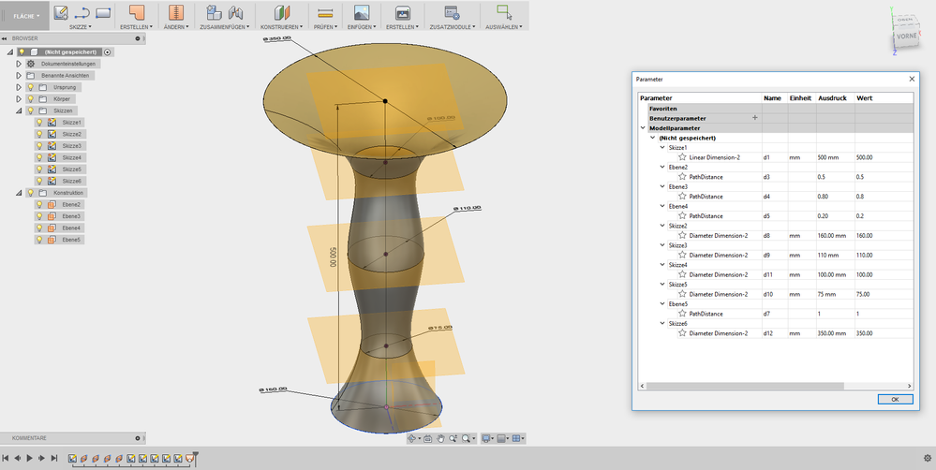This screenshot has height=470, width=936.
Task: Click OK in the Parameter dialog
Action: 895,399
